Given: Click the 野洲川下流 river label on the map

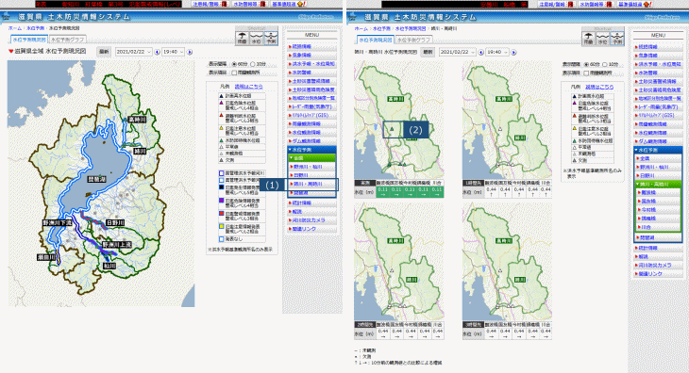Looking at the screenshot, I should click(58, 223).
